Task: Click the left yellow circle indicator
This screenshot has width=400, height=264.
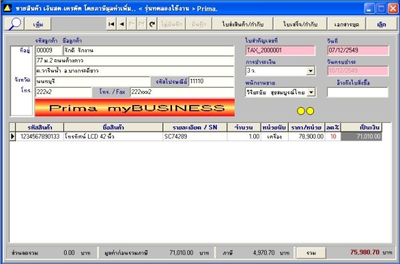Action: click(x=301, y=111)
